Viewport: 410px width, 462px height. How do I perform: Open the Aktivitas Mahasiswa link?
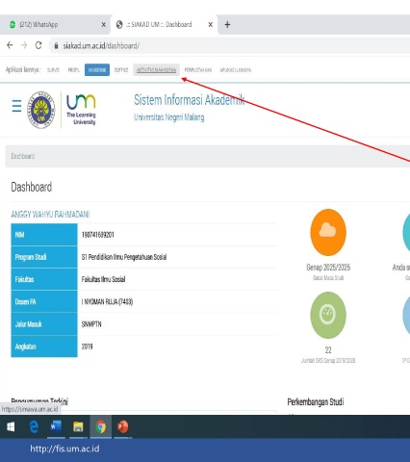(156, 70)
